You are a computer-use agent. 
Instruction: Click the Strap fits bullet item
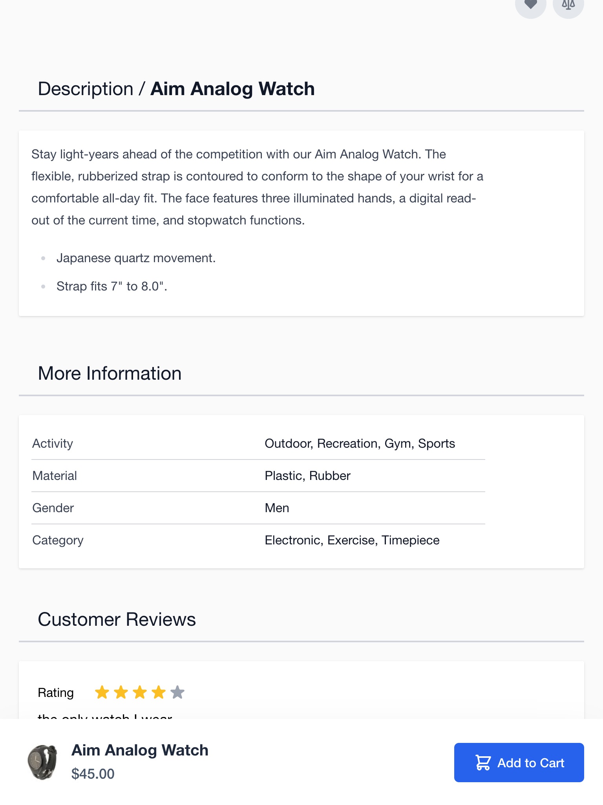[x=112, y=287]
